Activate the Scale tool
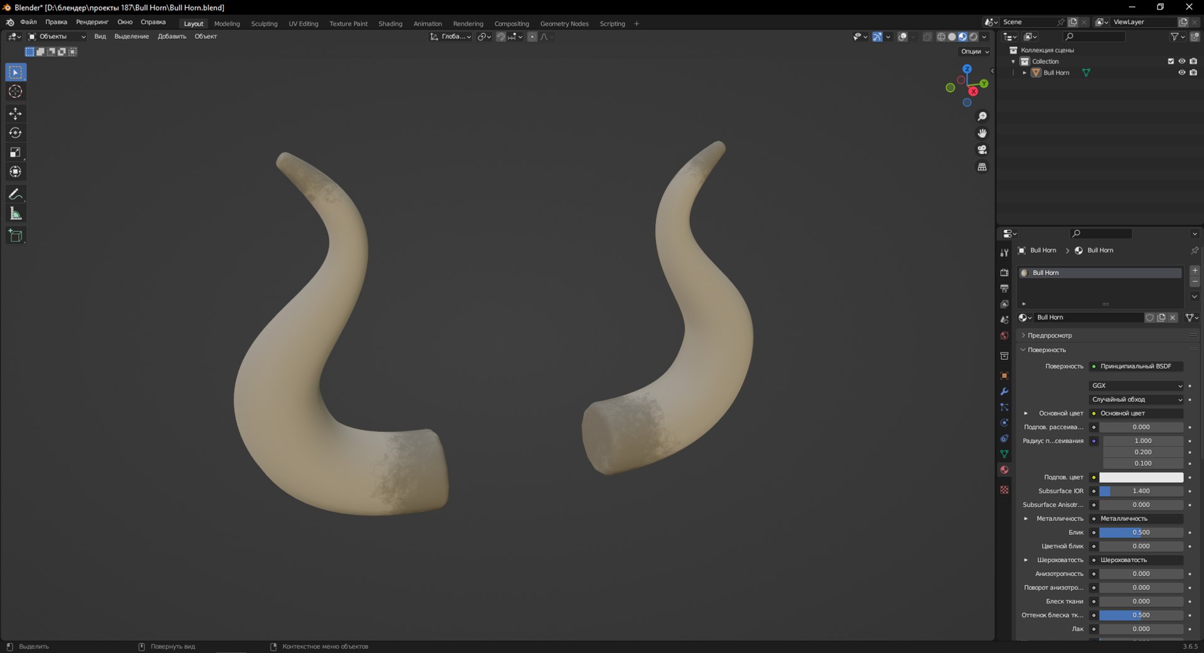The image size is (1204, 653). (16, 152)
